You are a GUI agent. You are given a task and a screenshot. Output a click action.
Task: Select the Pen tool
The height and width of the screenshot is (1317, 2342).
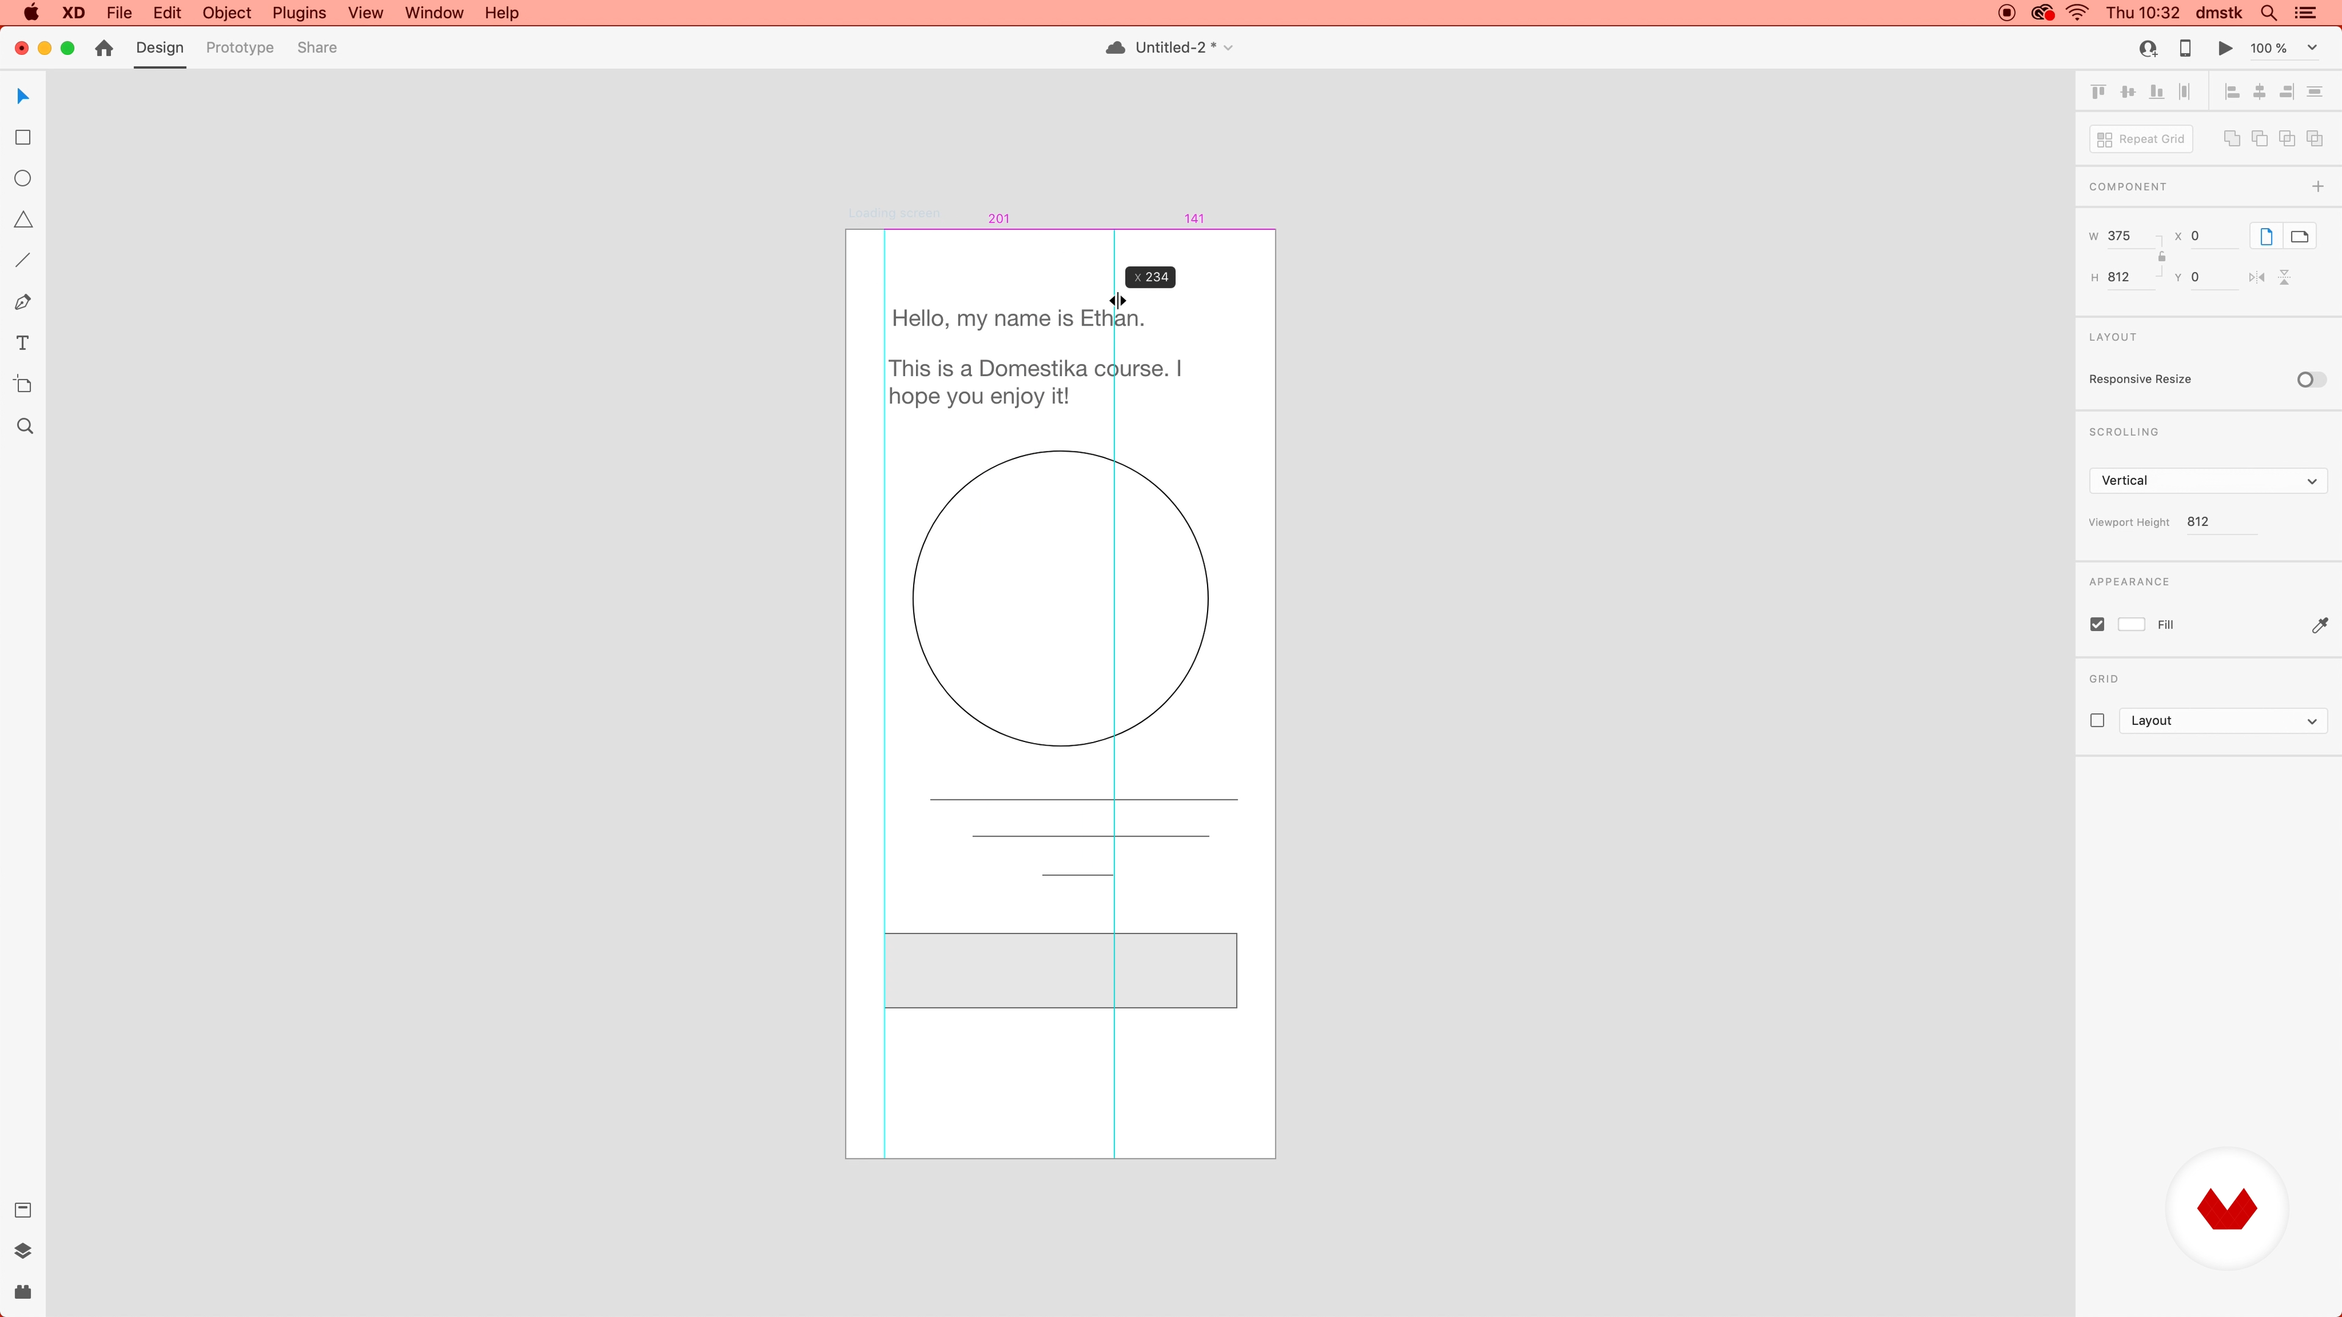point(24,302)
